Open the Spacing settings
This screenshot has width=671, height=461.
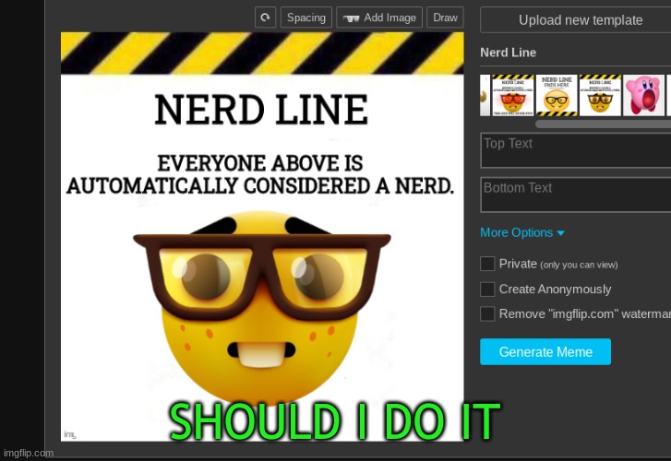click(306, 18)
